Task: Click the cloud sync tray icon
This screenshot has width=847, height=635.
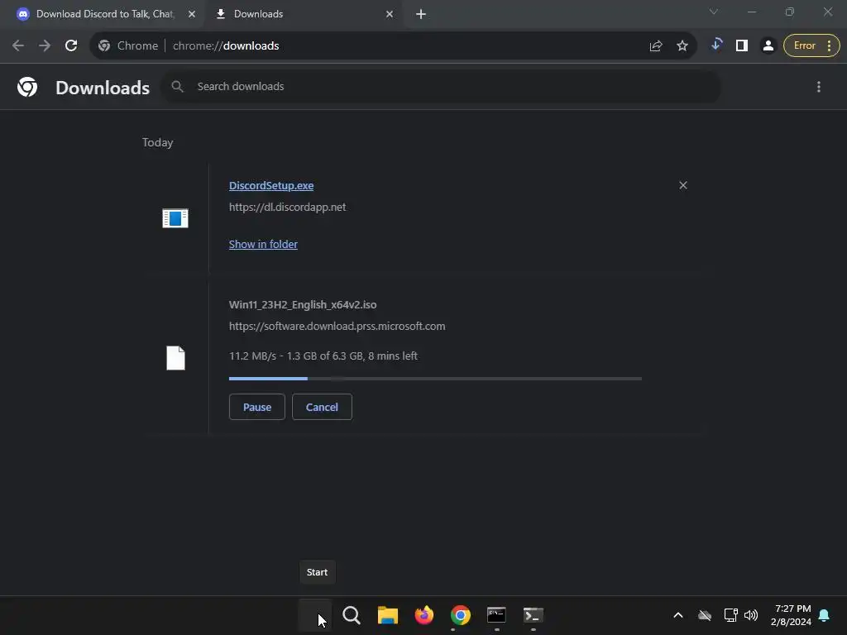Action: [x=705, y=615]
